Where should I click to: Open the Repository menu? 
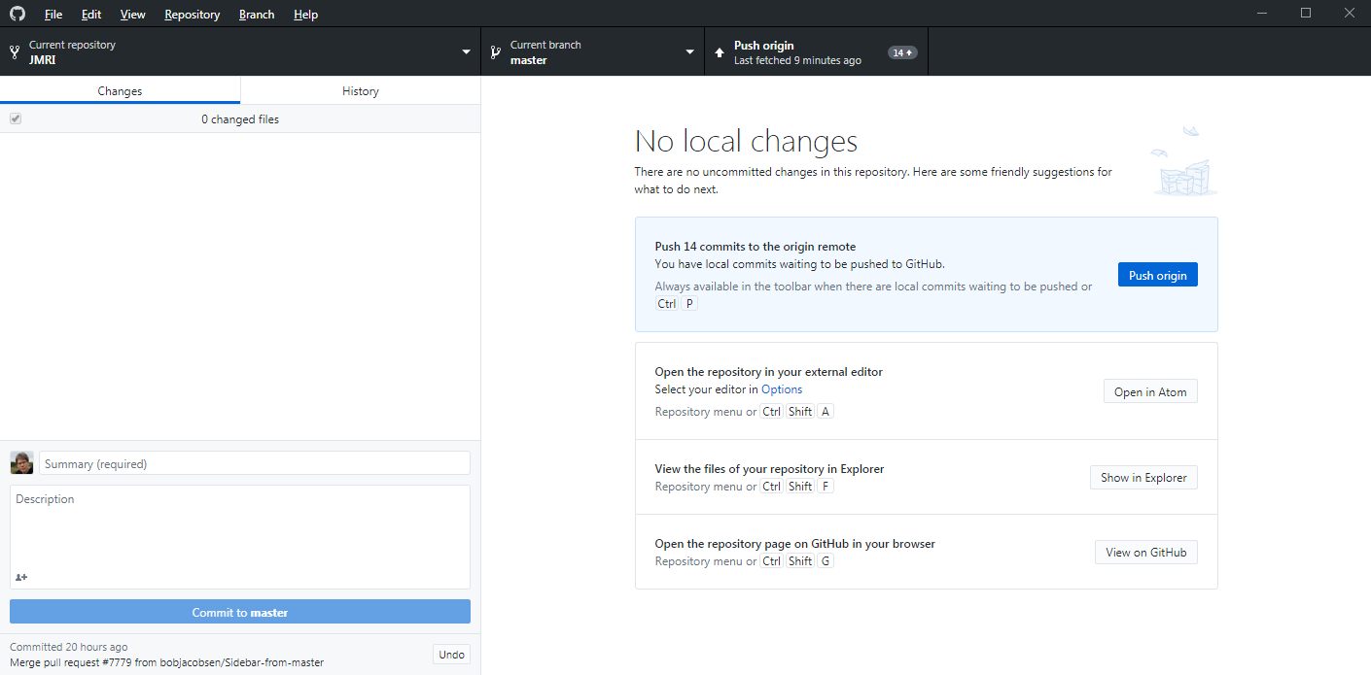coord(192,15)
